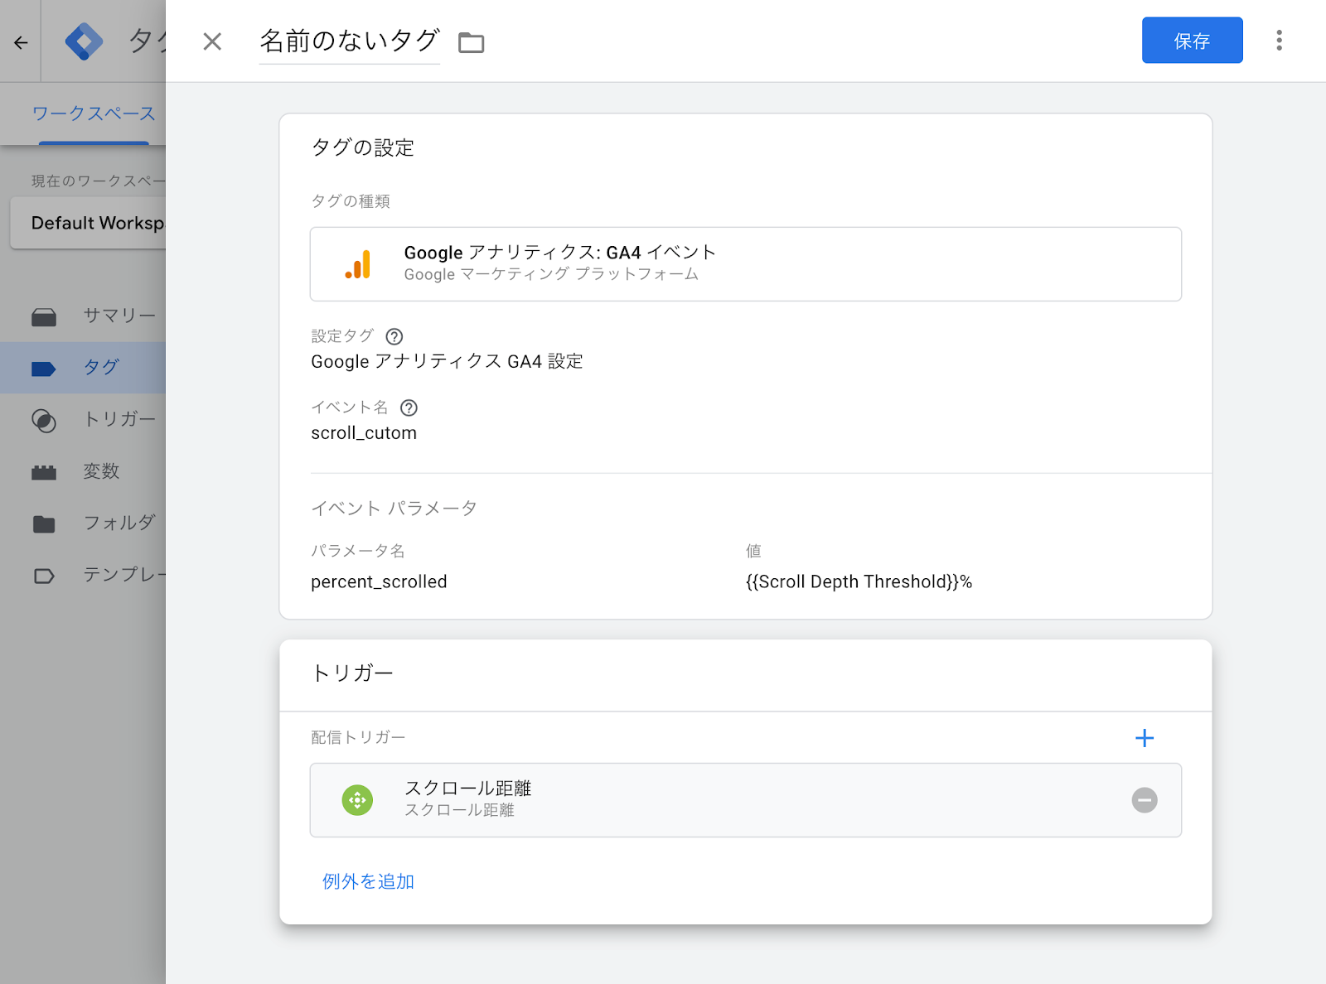
Task: Click the フォルダ sidebar folder icon
Action: click(44, 524)
